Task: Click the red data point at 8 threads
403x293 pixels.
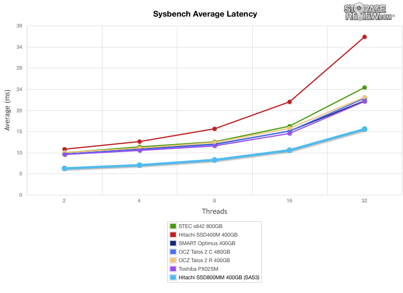Action: click(214, 129)
